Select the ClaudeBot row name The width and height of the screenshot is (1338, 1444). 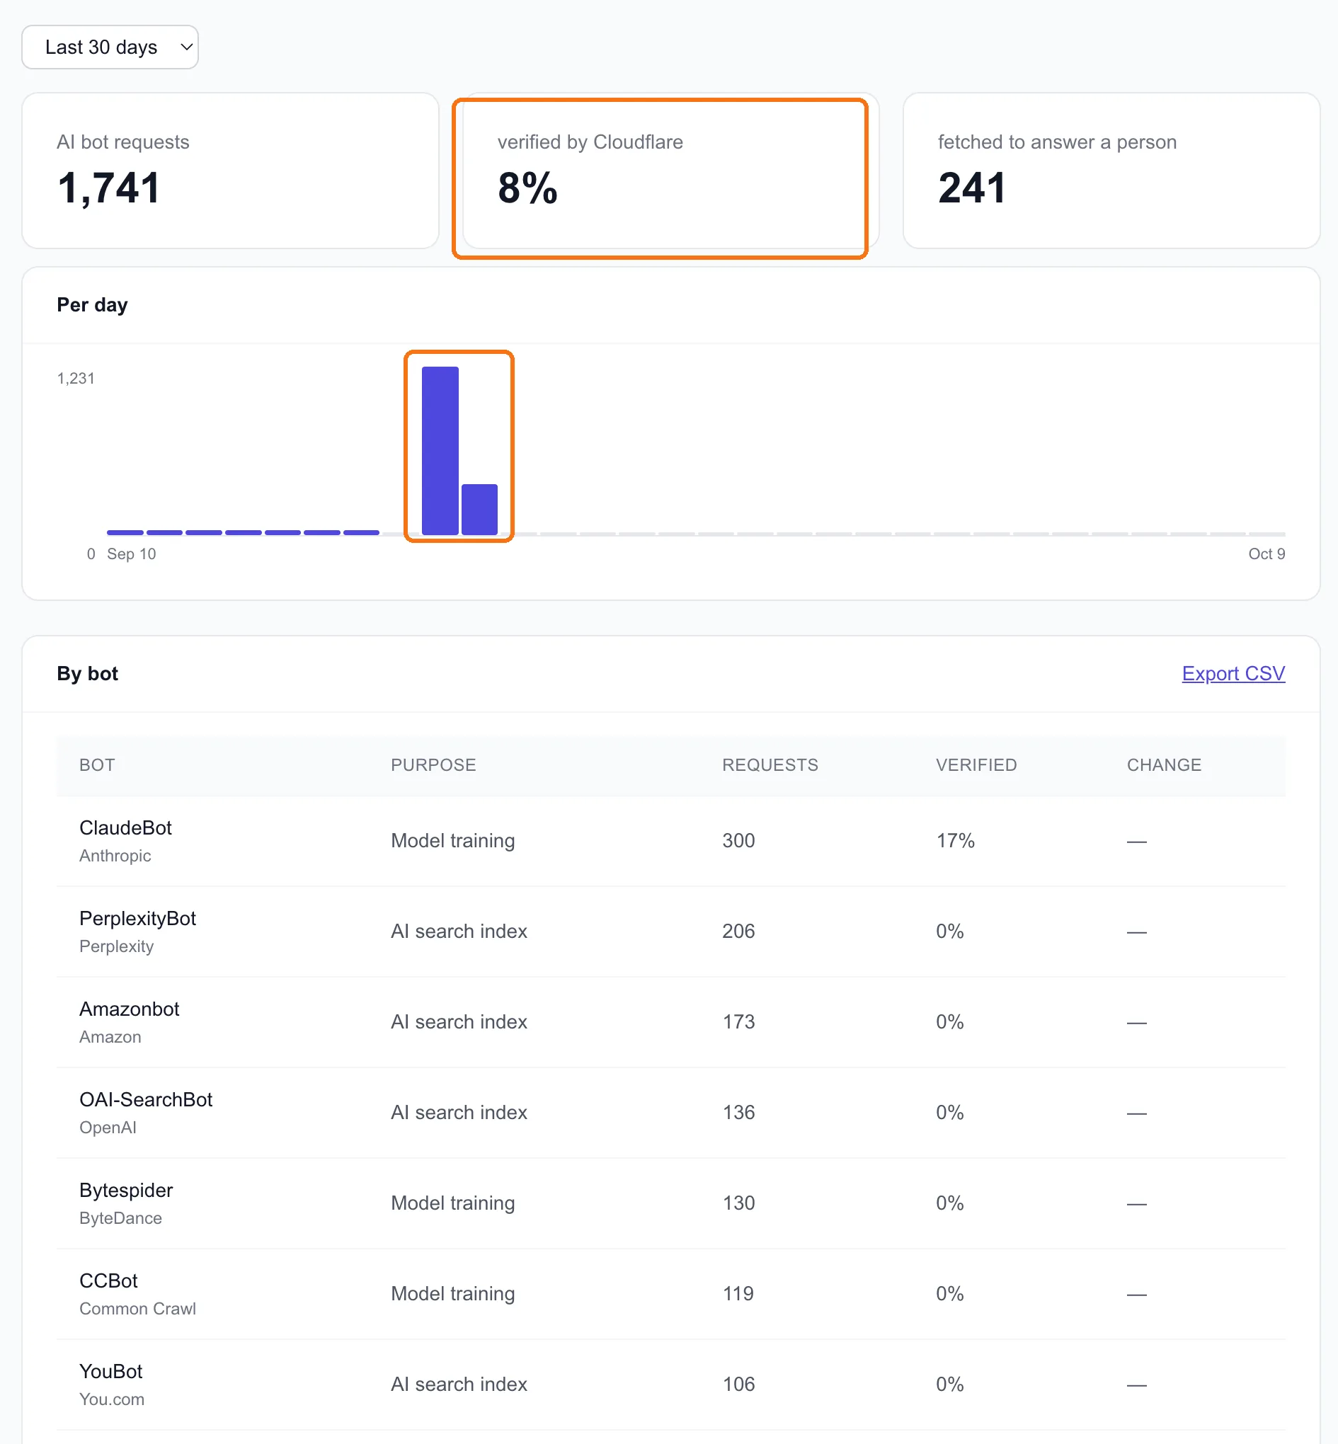125,827
